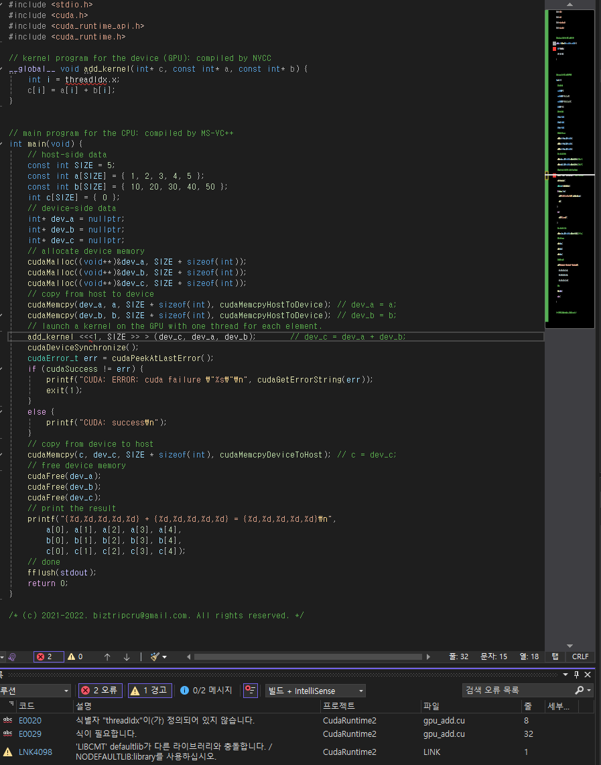The image size is (601, 765).
Task: Click the column indicator 열: 18
Action: point(529,656)
